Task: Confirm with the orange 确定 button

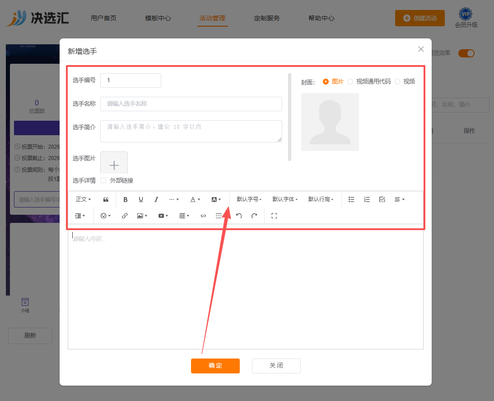Action: [215, 366]
